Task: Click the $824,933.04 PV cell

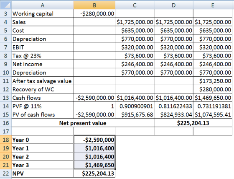Action: [173, 114]
